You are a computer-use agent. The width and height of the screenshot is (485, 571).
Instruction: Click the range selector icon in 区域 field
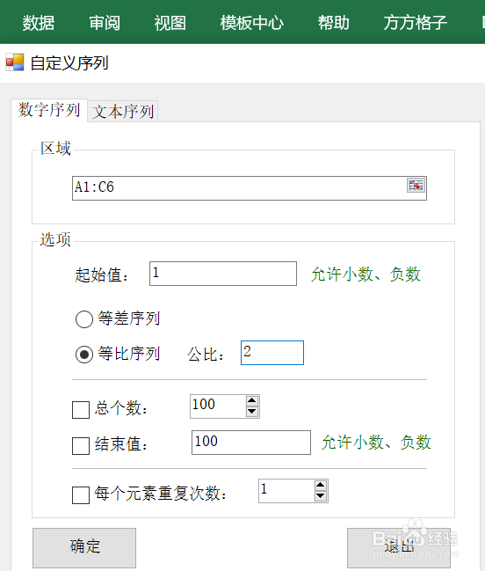[416, 186]
